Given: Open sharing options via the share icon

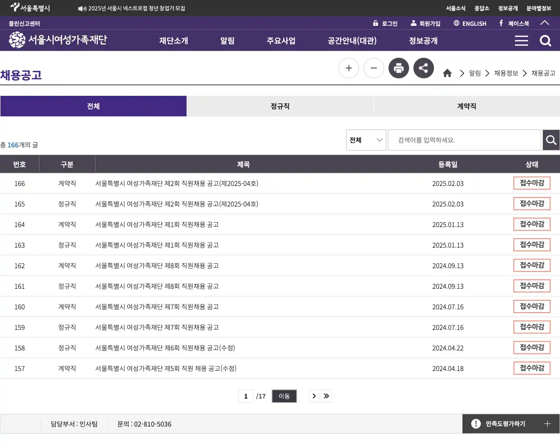Looking at the screenshot, I should click(423, 68).
